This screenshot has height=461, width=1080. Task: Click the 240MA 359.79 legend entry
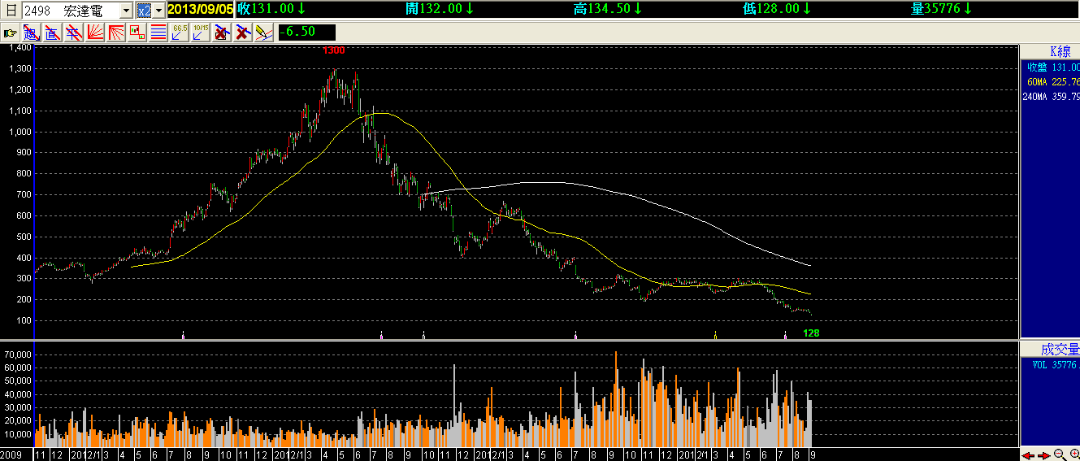(1051, 97)
